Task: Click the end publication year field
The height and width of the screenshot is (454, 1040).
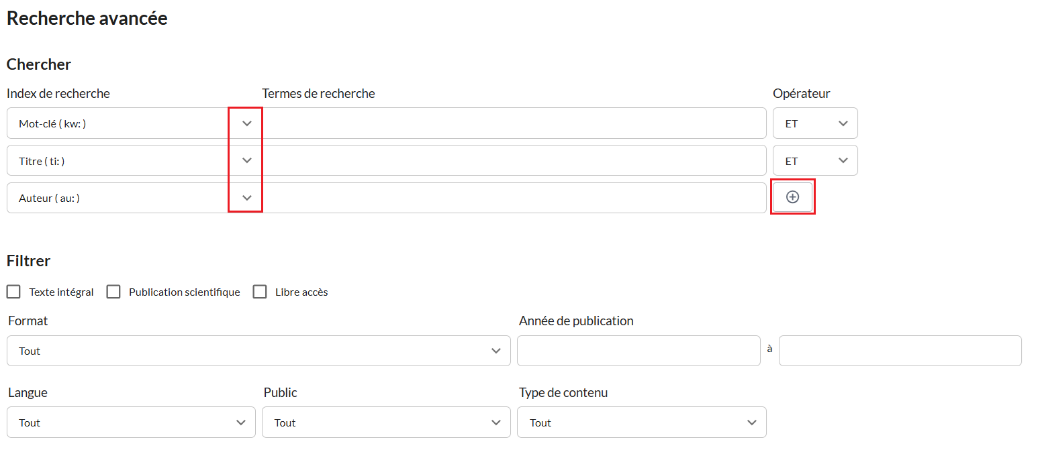Action: 900,351
